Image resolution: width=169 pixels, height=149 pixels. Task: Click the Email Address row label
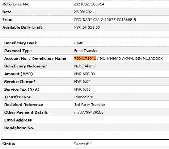(18, 120)
